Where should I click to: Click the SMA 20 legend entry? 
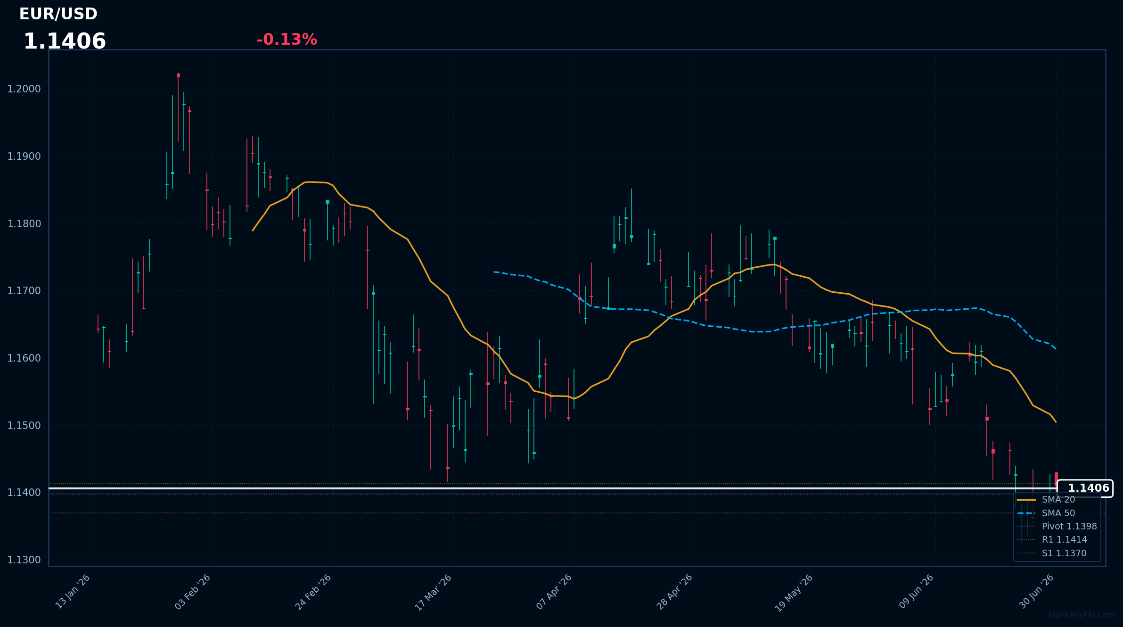click(x=1058, y=500)
